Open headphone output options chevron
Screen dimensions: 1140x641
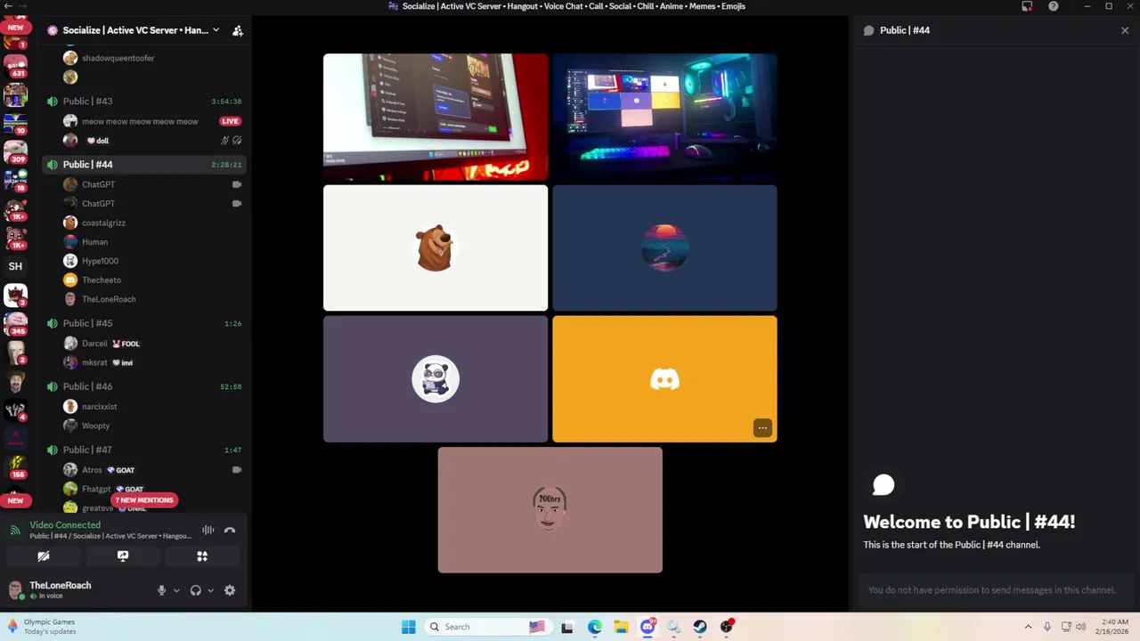click(210, 590)
